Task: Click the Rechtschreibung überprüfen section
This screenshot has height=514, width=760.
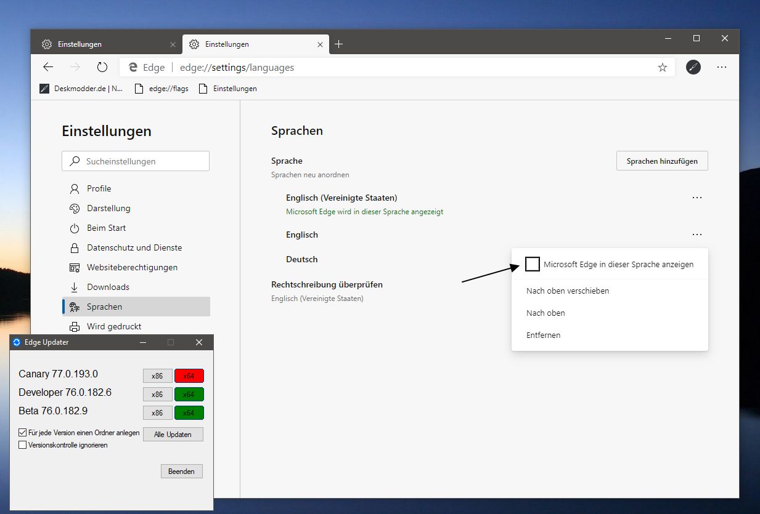Action: 327,284
